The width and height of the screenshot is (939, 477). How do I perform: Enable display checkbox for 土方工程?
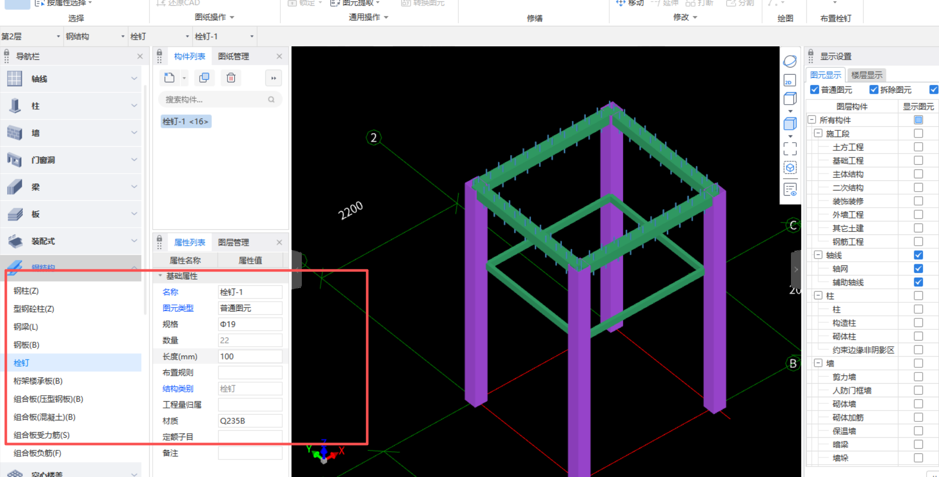tap(918, 147)
